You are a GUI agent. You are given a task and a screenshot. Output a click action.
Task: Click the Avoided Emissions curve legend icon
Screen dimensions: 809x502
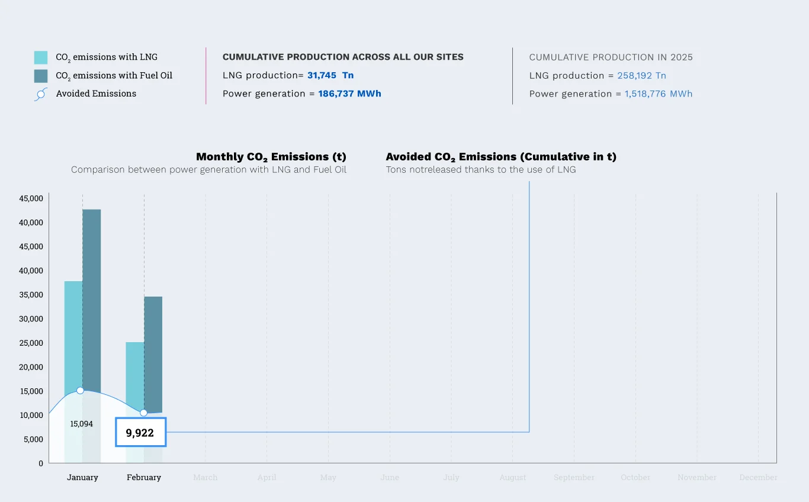coord(40,94)
